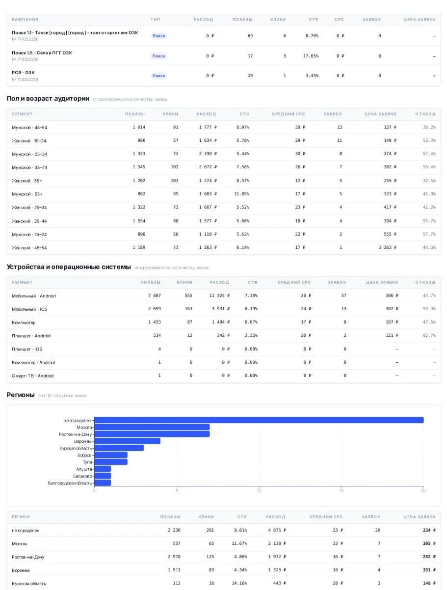Click the СРЕДНИЙ CPC header in the devices table
This screenshot has width=447, height=590.
click(x=294, y=282)
